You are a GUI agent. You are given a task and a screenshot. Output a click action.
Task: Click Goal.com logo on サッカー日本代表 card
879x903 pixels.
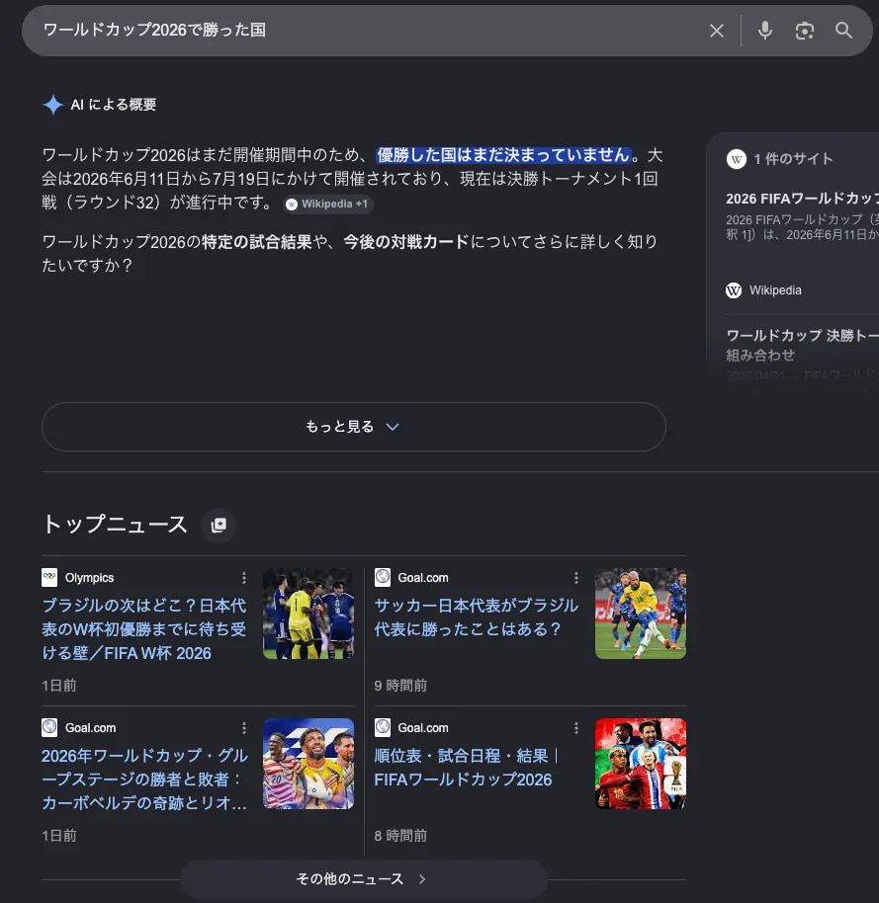click(x=382, y=577)
